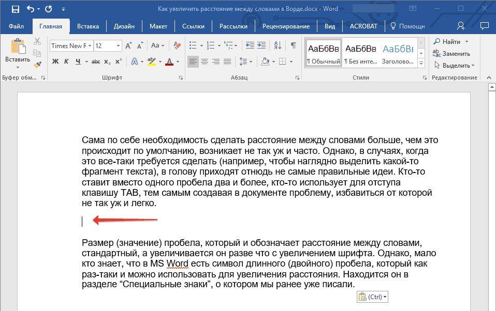Toggle bold formatting (Ж)

coord(55,61)
